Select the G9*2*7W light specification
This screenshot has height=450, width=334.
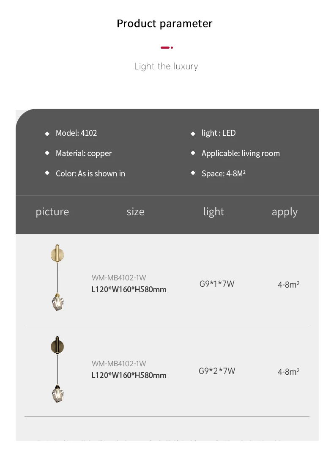pos(217,371)
